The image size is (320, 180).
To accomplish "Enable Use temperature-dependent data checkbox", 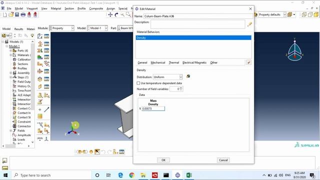I will click(138, 83).
